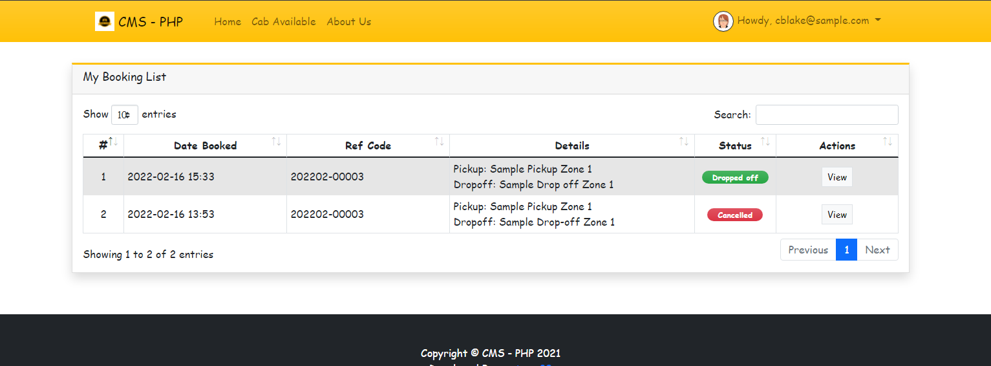View the Cancelled booking

pyautogui.click(x=837, y=215)
